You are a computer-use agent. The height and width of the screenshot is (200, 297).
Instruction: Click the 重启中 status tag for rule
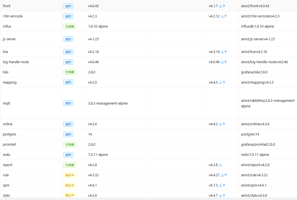pos(70,175)
